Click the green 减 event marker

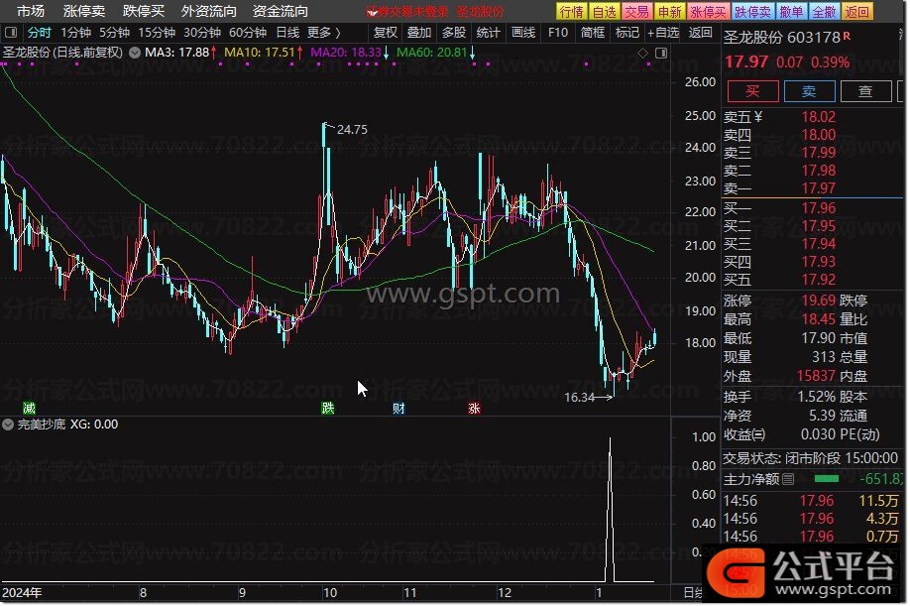[29, 408]
